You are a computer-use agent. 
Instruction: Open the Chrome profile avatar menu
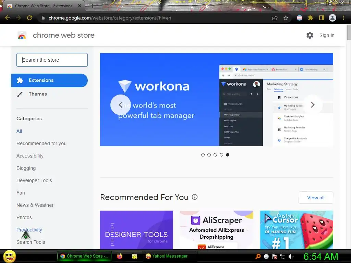coord(332,18)
